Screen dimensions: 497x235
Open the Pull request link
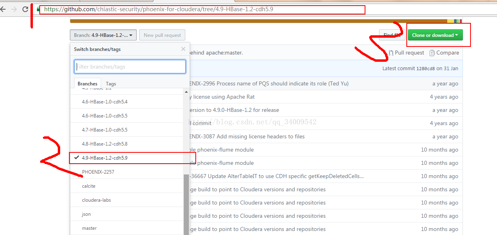406,53
